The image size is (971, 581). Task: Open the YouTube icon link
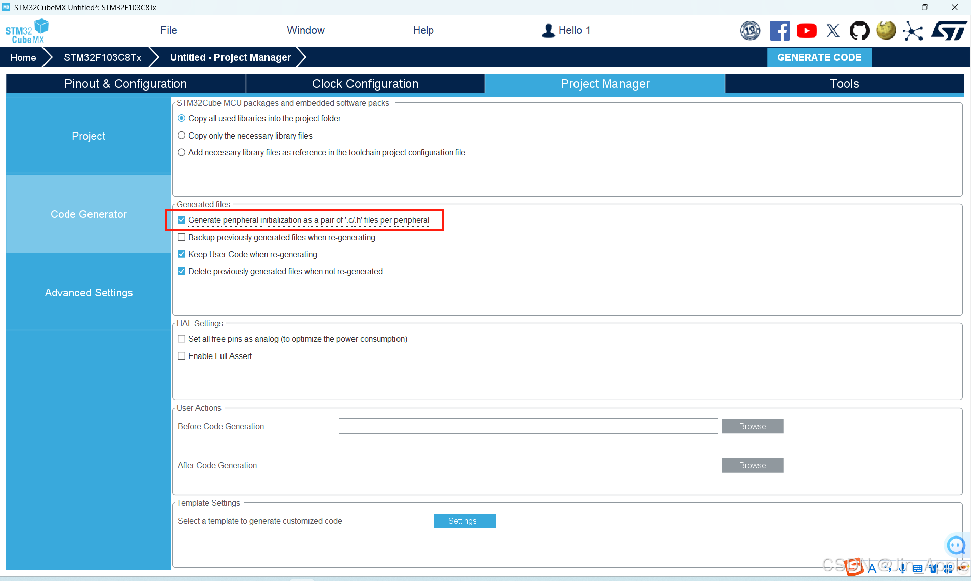806,31
